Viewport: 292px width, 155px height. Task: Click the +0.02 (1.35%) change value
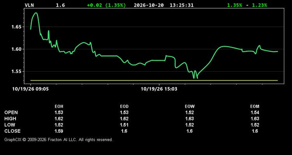[106, 5]
